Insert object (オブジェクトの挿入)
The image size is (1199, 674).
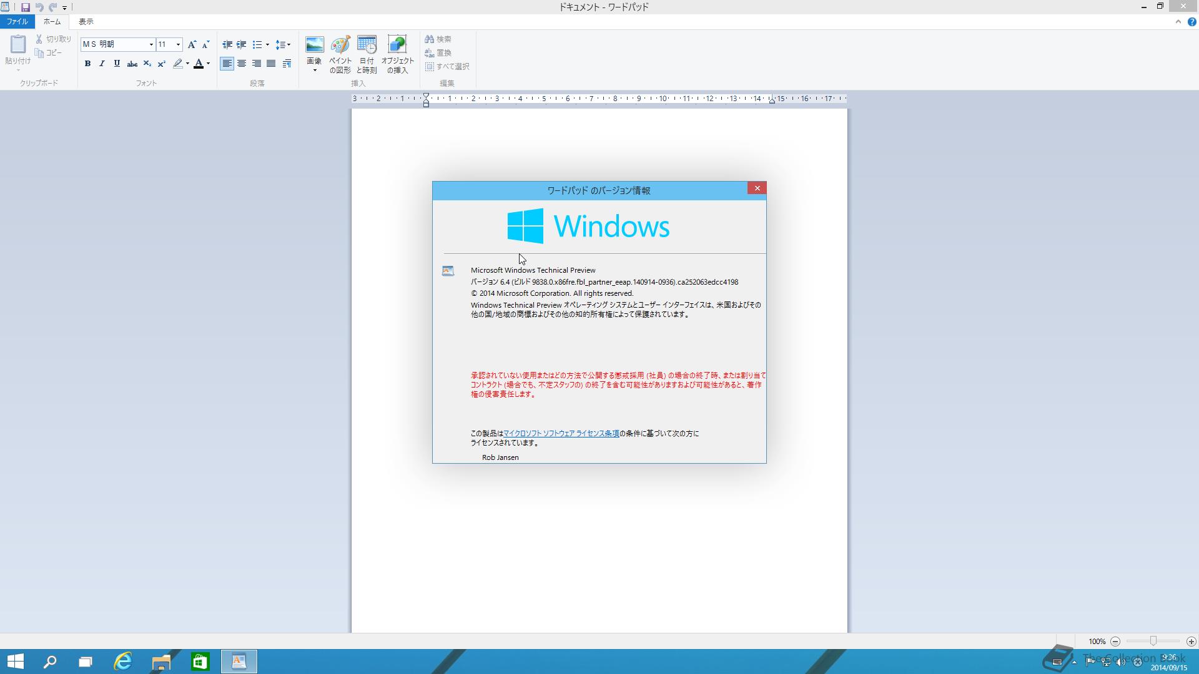tap(397, 54)
